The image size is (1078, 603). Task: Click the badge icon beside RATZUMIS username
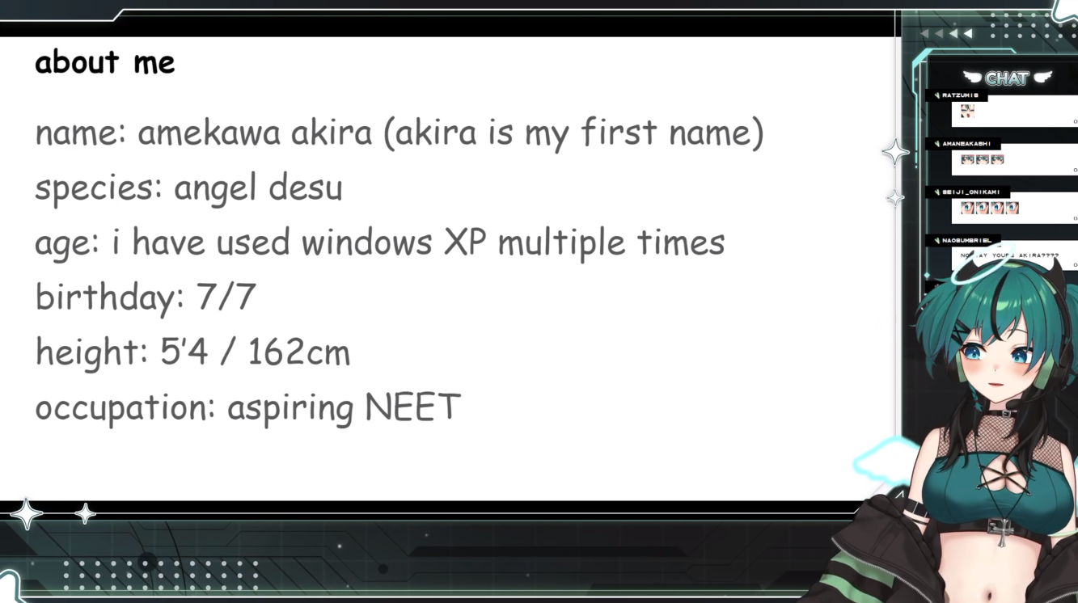point(936,95)
